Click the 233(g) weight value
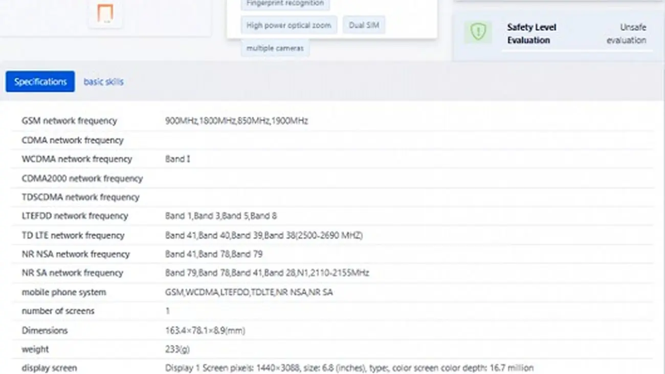Screen dimensions: 665x374 [178, 349]
